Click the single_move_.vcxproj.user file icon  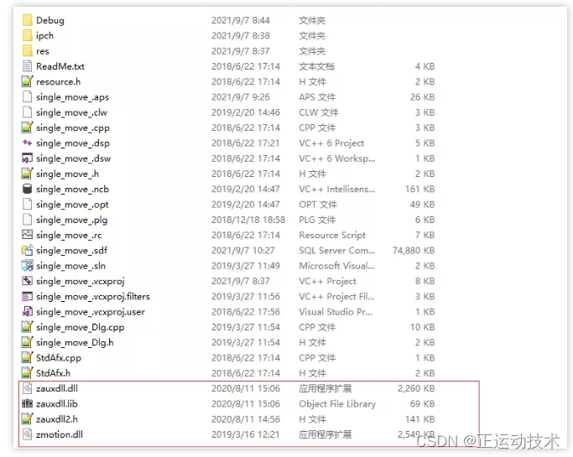coord(28,312)
